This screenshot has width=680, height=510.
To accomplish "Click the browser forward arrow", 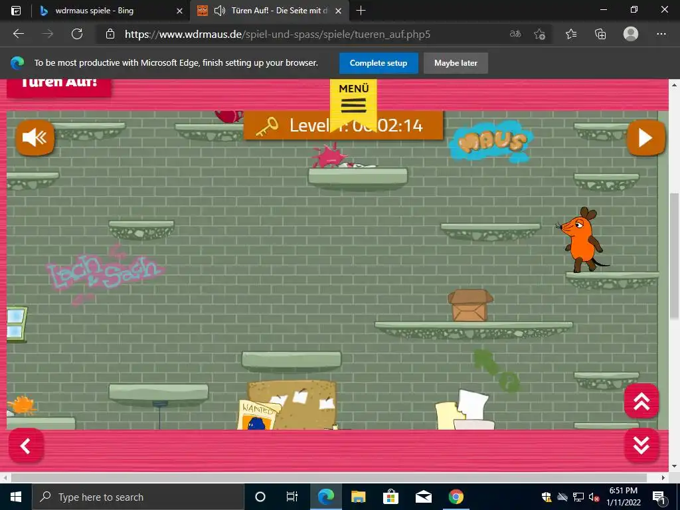I will click(x=48, y=34).
